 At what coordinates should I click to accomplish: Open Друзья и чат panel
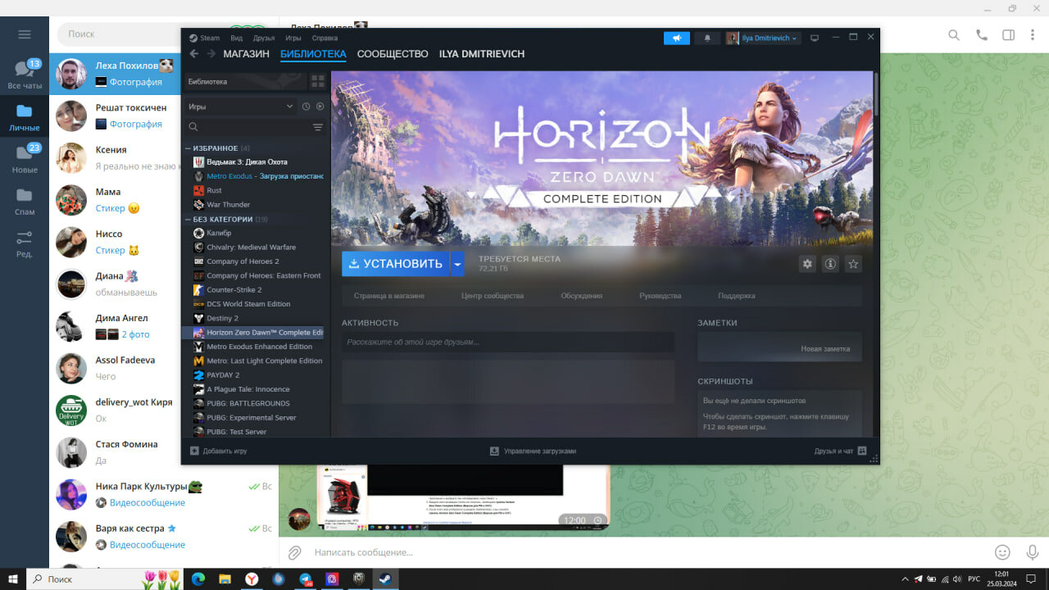pyautogui.click(x=840, y=451)
